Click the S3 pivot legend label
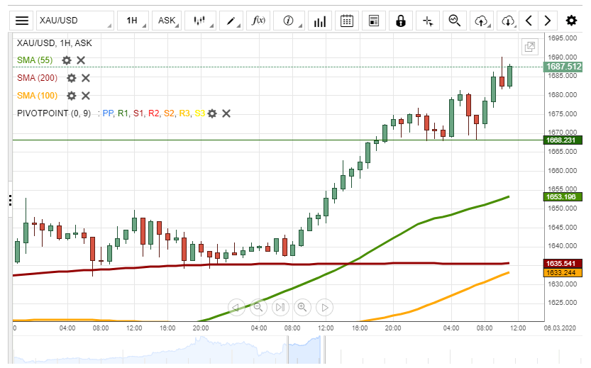The image size is (591, 368). [200, 113]
